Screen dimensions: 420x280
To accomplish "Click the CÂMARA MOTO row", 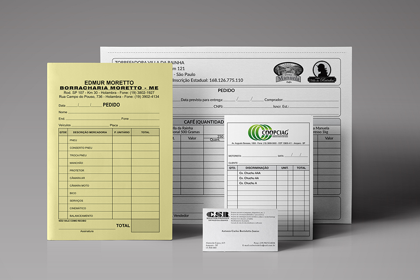I will point(109,185).
